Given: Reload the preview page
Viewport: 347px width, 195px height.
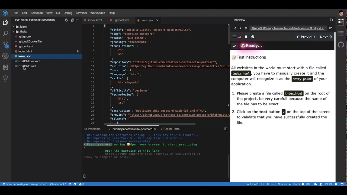Looking at the screenshot, I should point(246,28).
